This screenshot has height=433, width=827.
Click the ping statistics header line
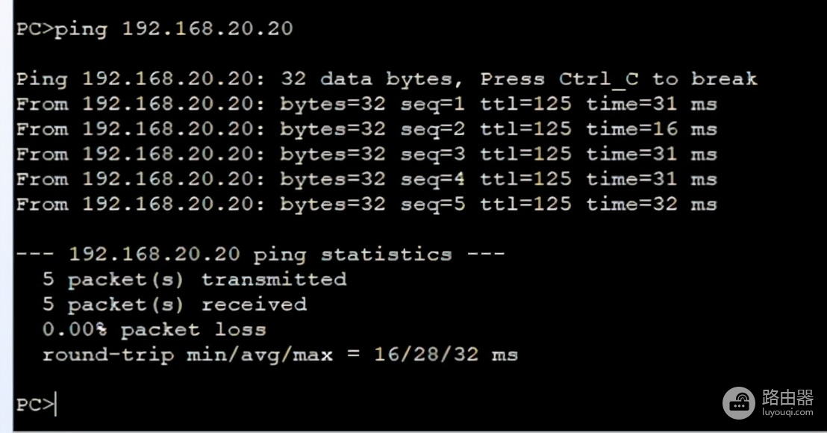click(260, 255)
